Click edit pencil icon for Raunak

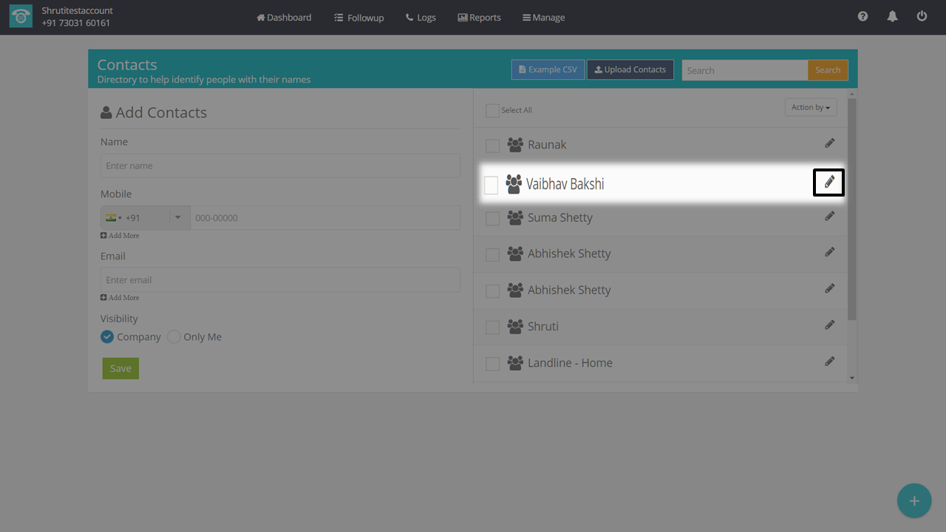[x=829, y=143]
